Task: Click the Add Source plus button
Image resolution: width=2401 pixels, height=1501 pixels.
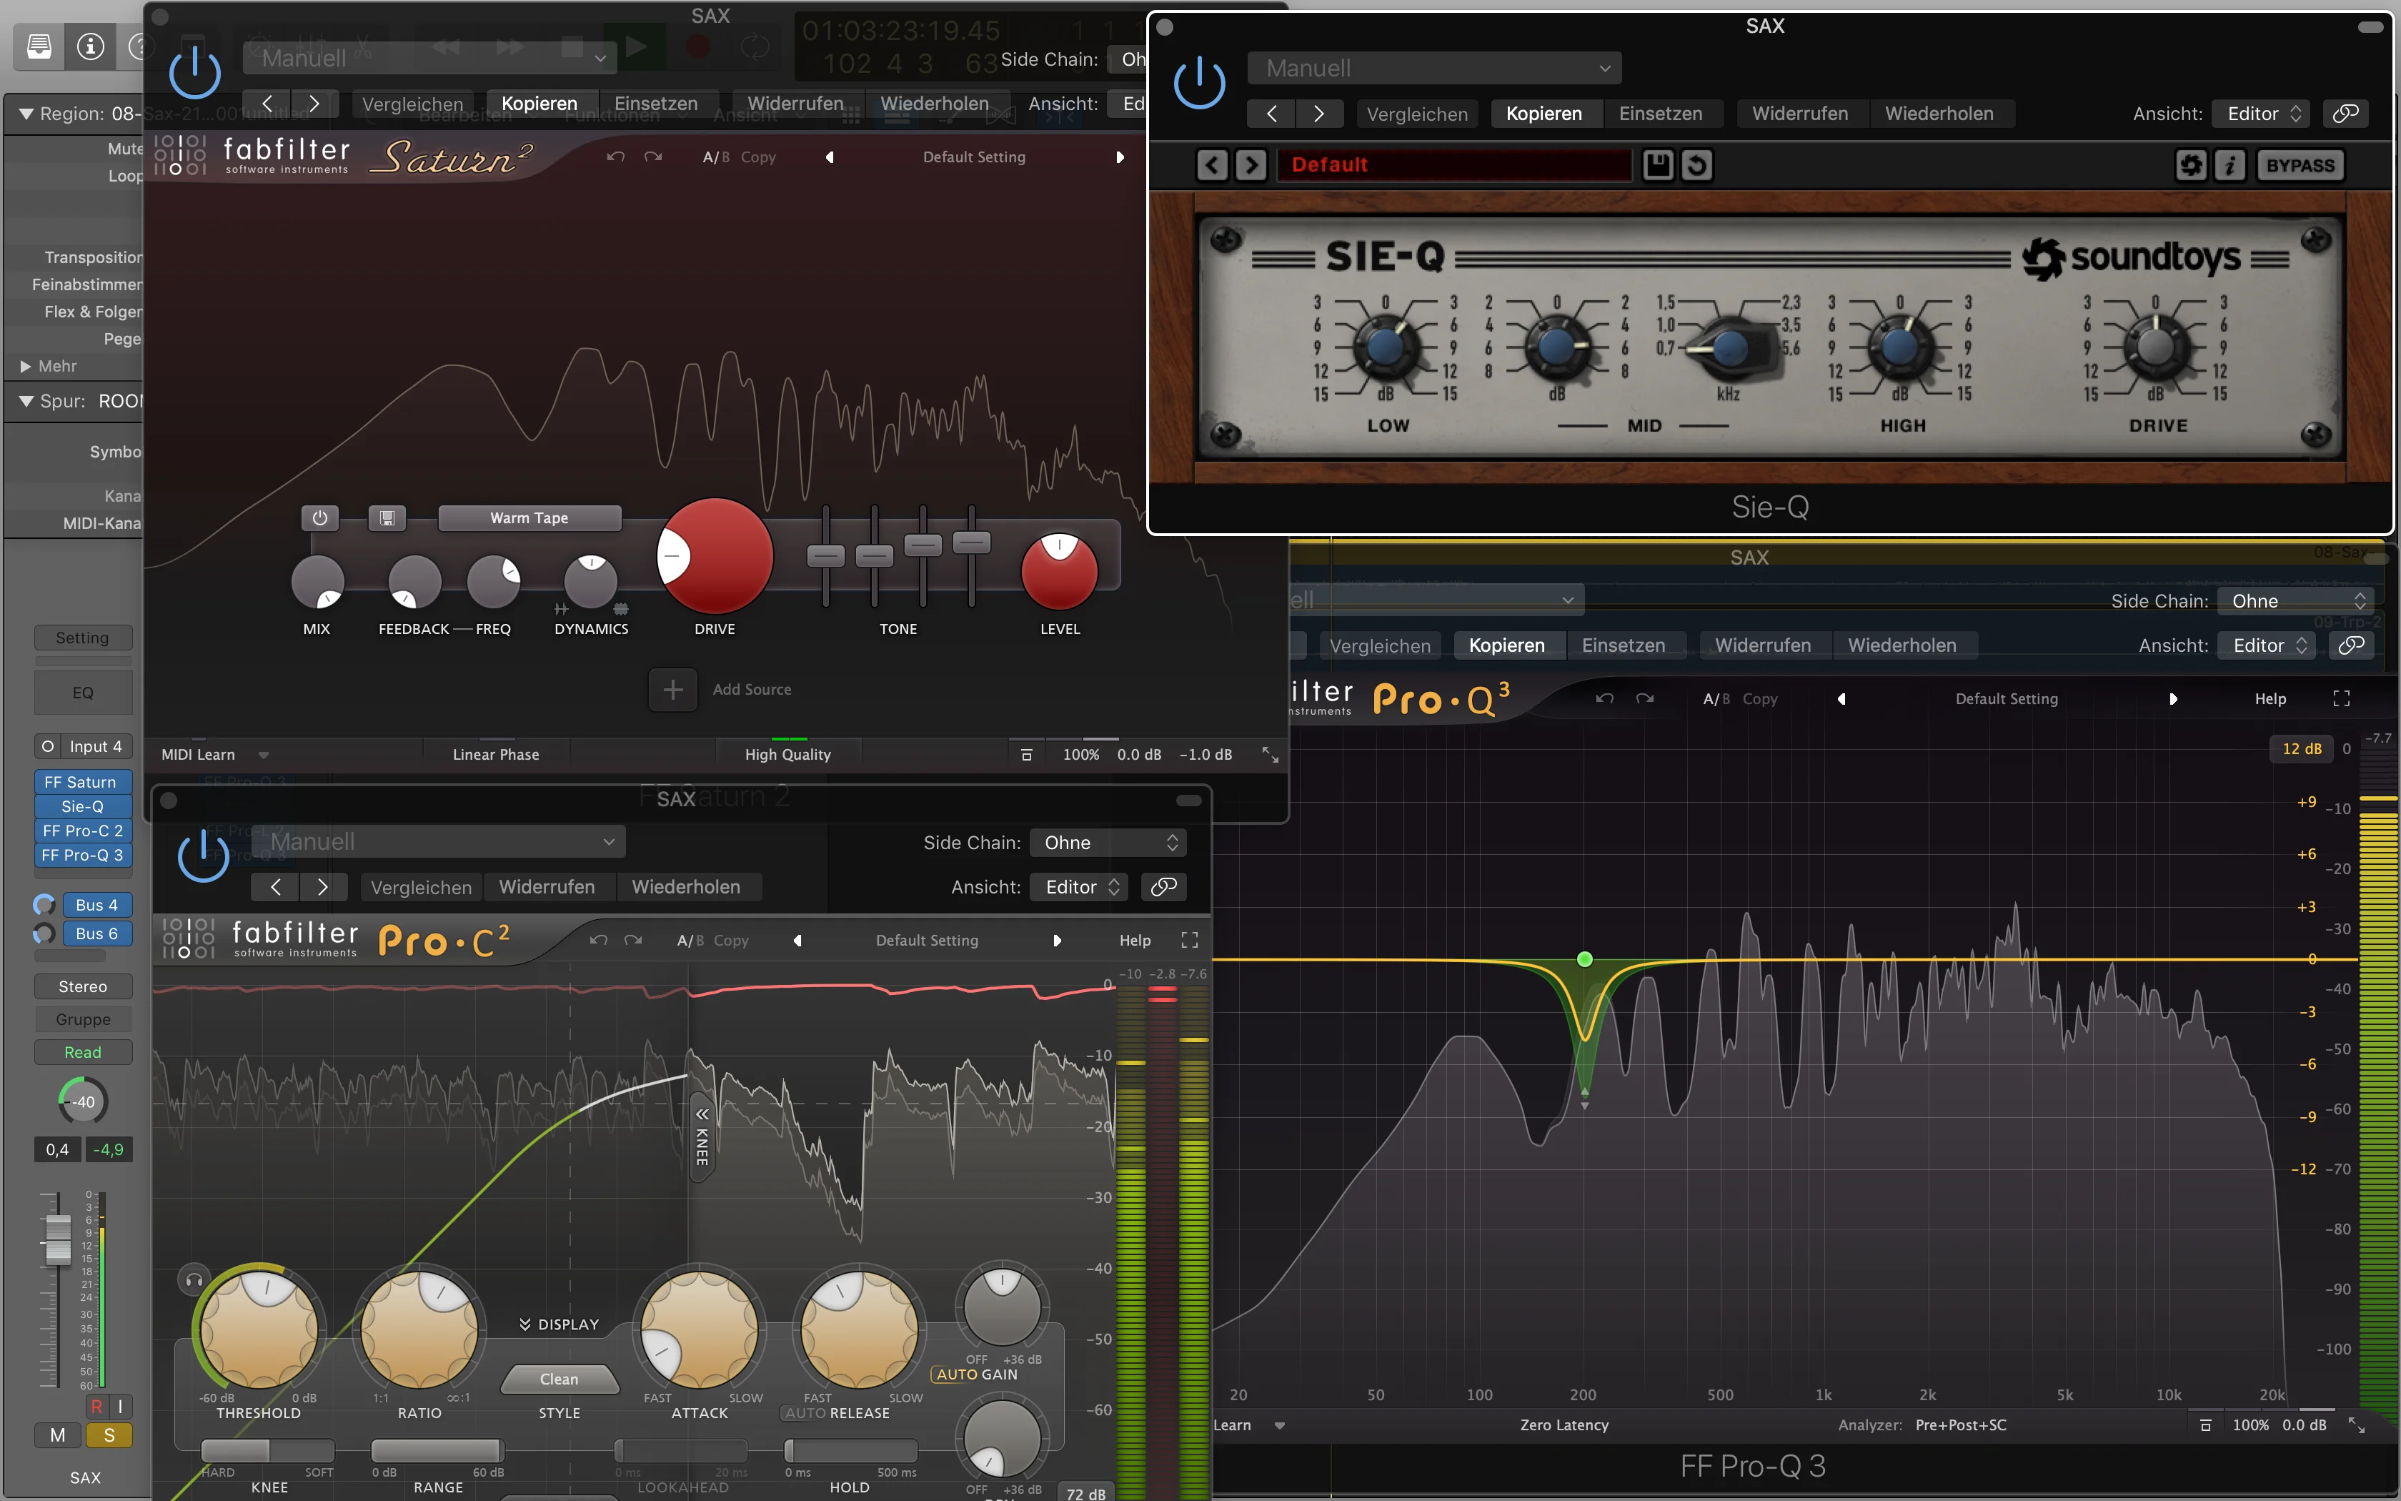Action: pos(672,690)
